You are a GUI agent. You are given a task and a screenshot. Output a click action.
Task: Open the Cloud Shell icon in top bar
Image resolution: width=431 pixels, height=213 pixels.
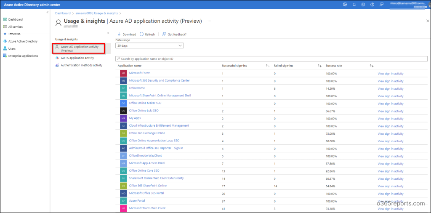click(345, 5)
